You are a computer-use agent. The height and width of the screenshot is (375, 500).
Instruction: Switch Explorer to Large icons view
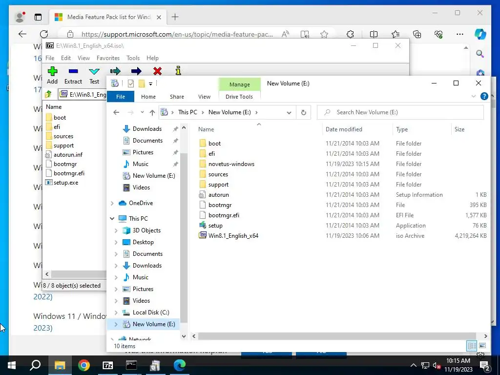pyautogui.click(x=482, y=346)
